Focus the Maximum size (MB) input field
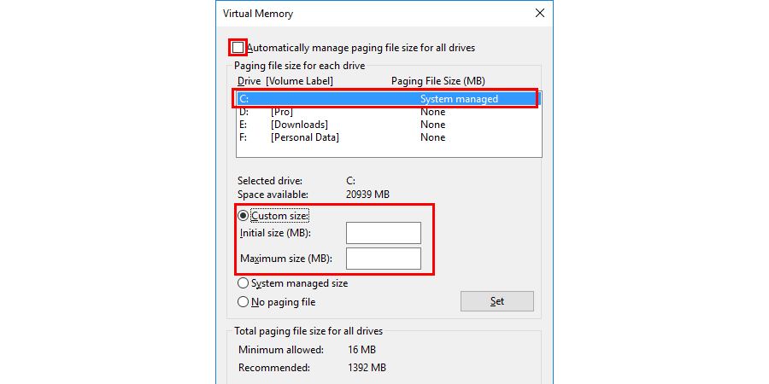This screenshot has height=384, width=769. click(x=383, y=259)
